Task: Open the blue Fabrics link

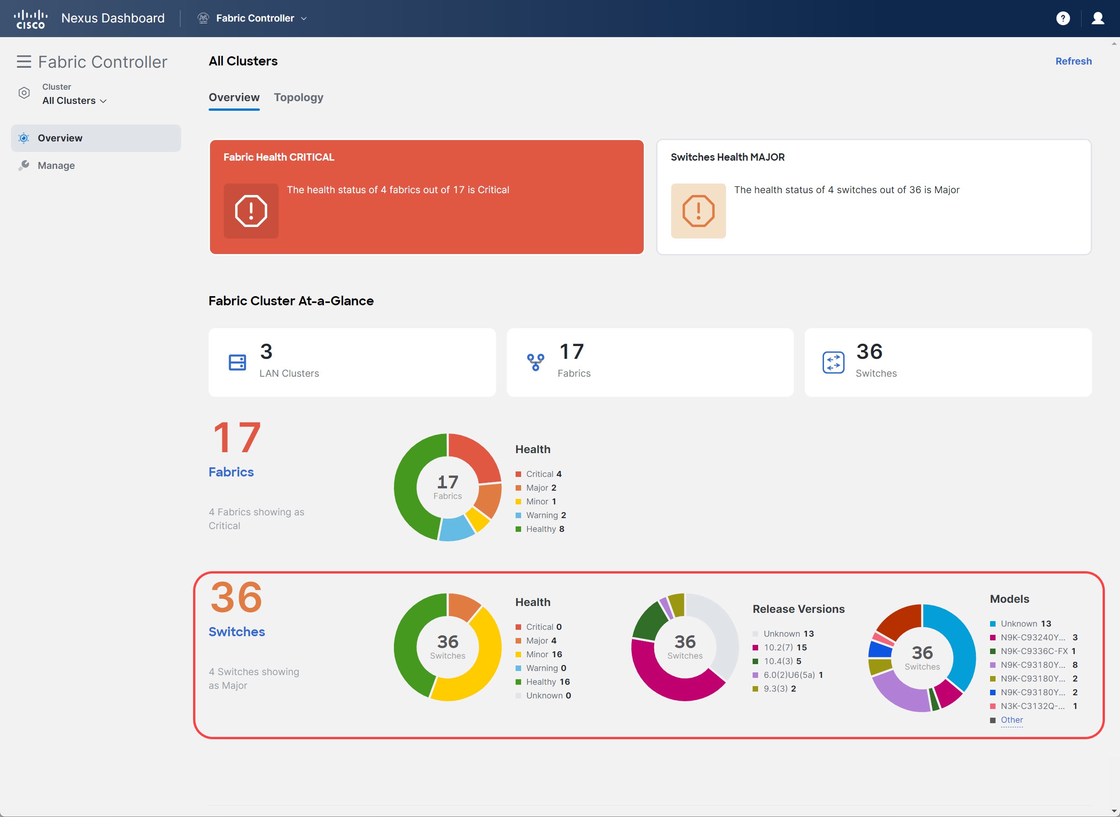Action: pos(231,472)
